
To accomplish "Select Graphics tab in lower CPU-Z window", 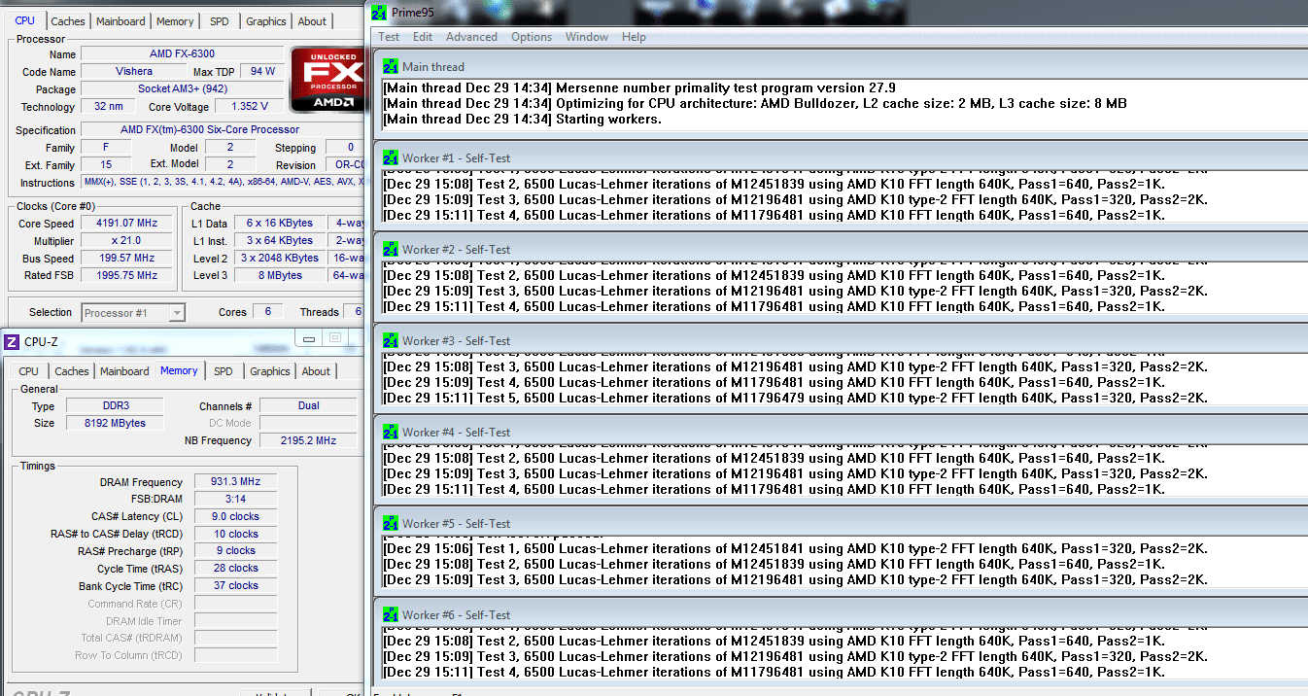I will point(270,371).
